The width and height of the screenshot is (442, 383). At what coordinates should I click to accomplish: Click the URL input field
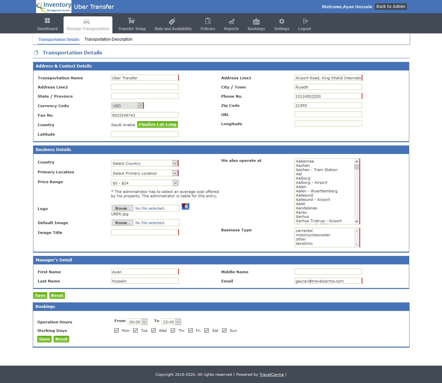tap(328, 114)
